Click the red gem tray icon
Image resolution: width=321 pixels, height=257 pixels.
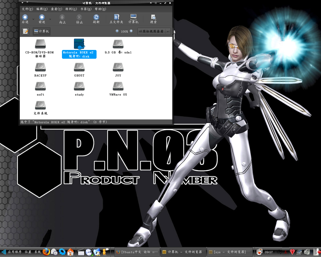292,252
